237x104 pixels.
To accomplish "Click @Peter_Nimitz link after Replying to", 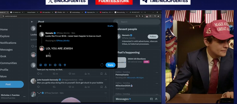I will [63, 41].
